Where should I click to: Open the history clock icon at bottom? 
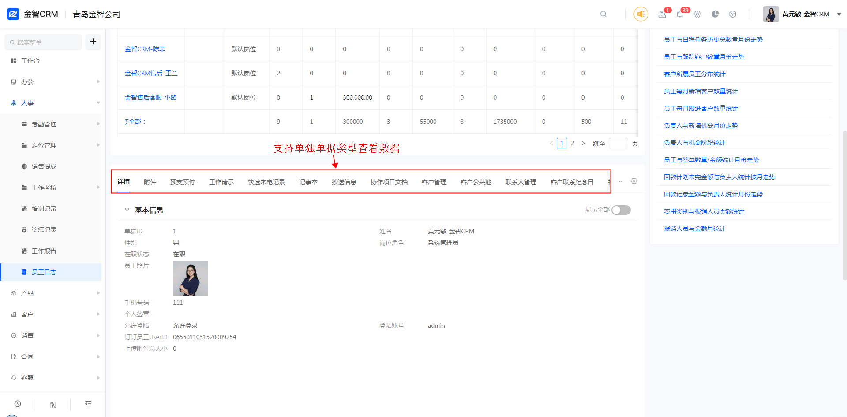18,404
